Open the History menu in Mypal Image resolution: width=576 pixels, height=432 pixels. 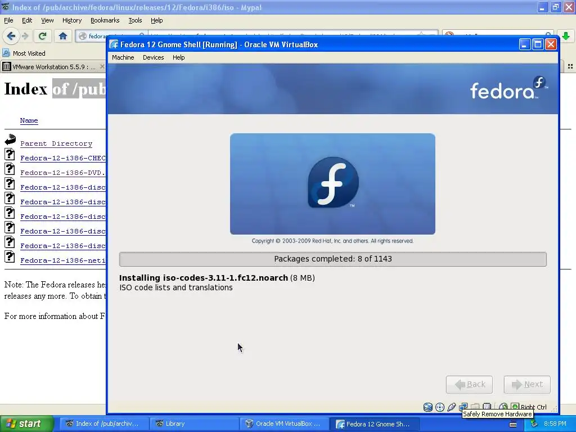(x=72, y=20)
